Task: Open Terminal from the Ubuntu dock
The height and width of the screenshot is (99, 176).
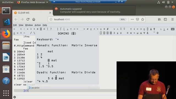Action: (x=6, y=10)
